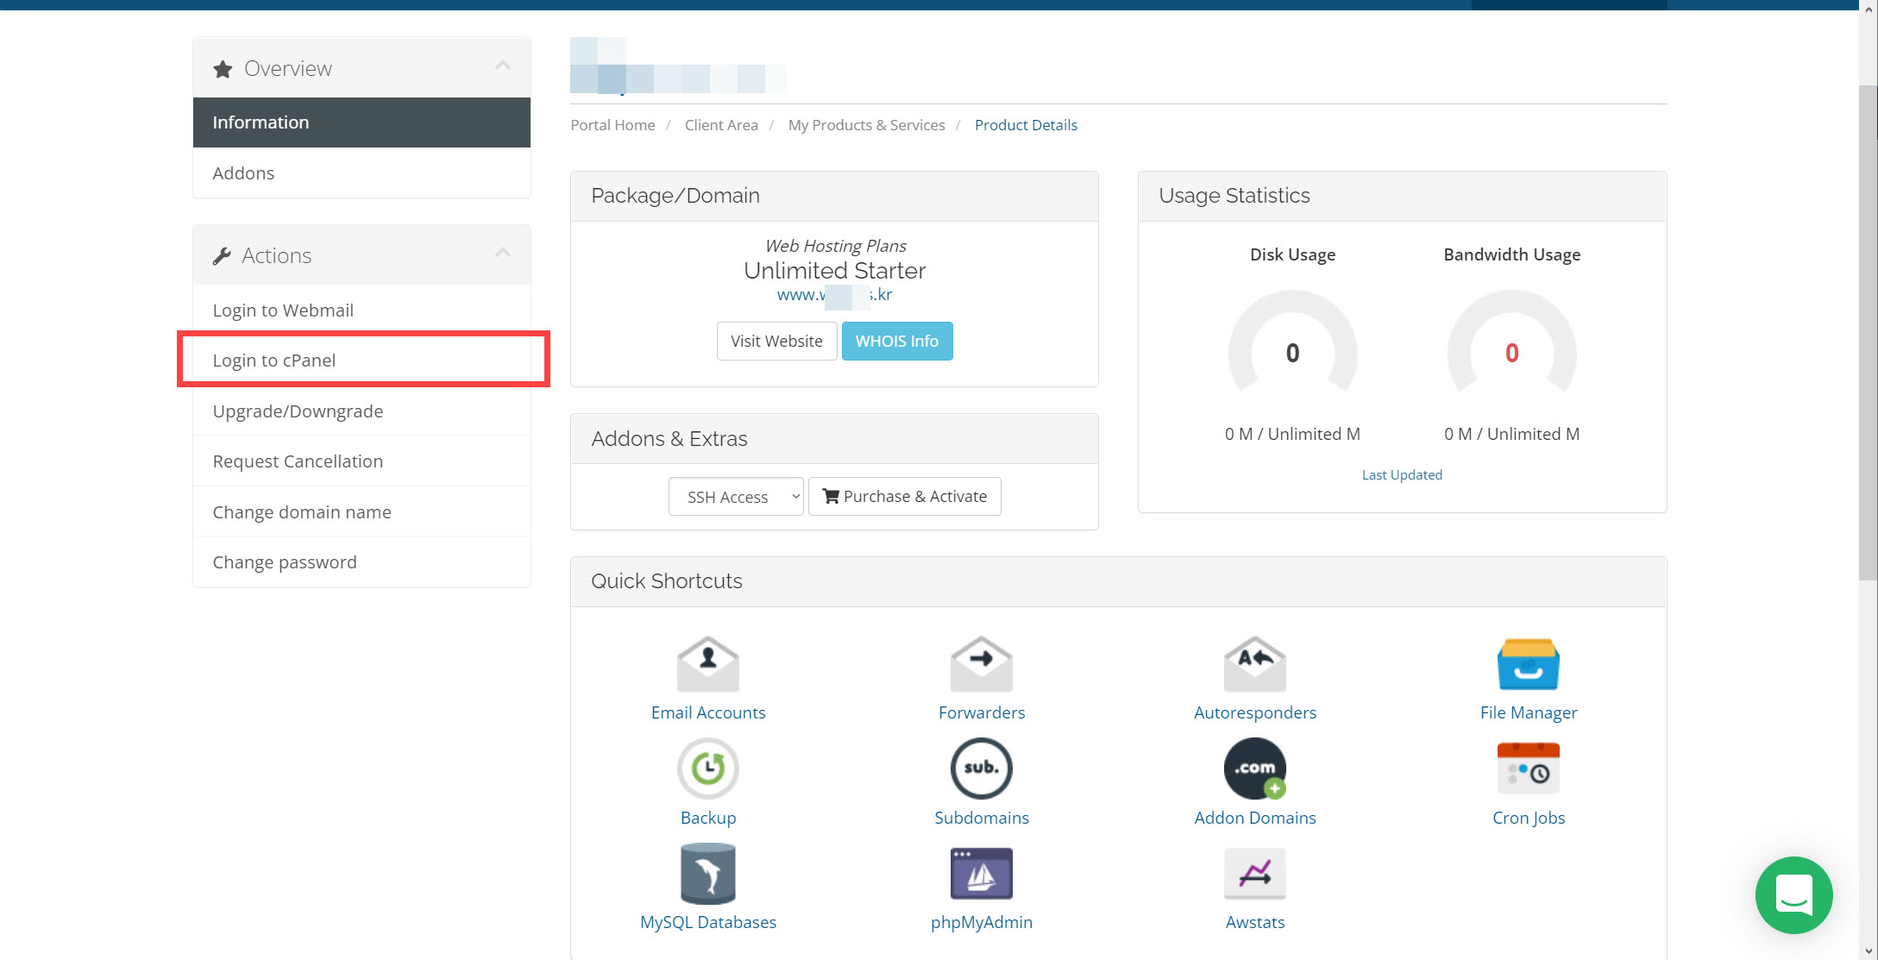1878x960 pixels.
Task: Open the SSH Access addon dropdown
Action: pyautogui.click(x=736, y=497)
